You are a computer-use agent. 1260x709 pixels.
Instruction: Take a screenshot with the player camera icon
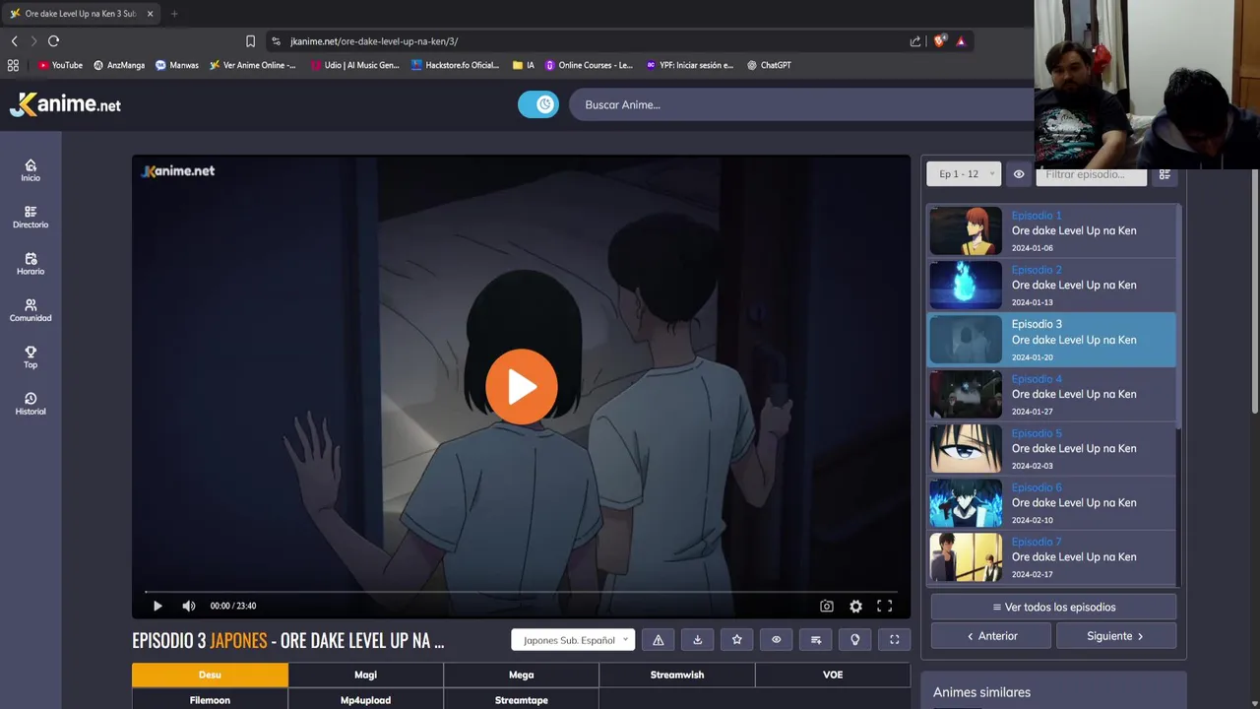(x=827, y=607)
